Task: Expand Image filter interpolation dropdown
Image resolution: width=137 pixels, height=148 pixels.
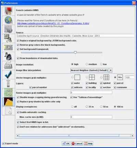Action: (x=91, y=70)
